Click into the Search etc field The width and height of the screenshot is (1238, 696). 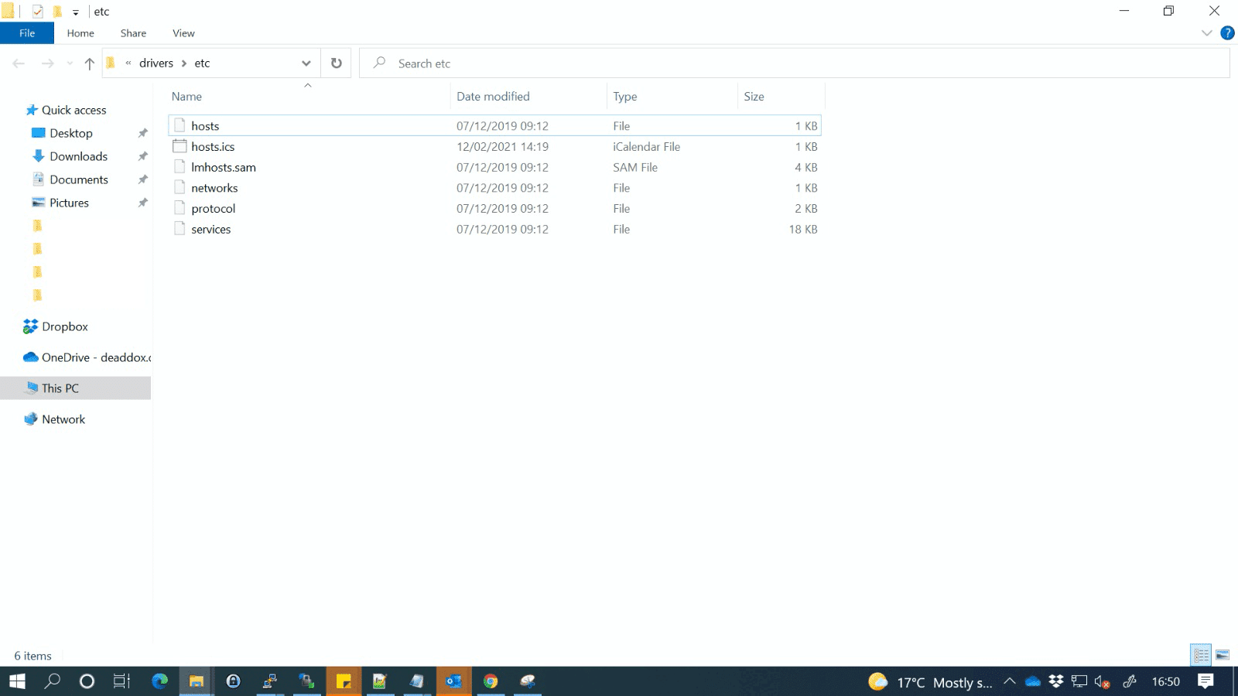[464, 63]
